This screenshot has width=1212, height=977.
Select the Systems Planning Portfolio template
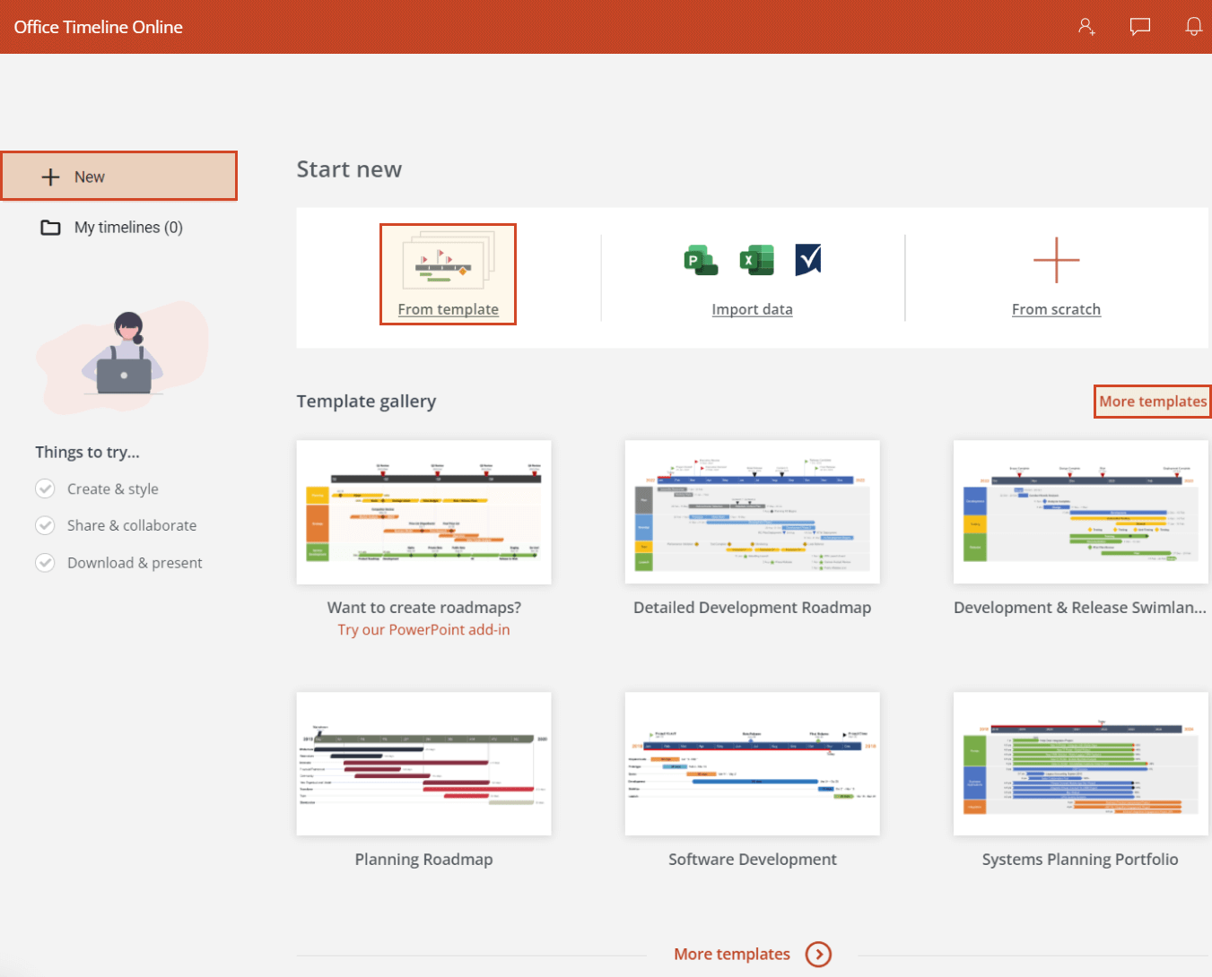click(x=1080, y=763)
